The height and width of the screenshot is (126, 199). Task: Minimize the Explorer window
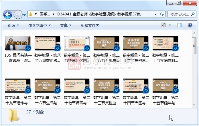[171, 3]
